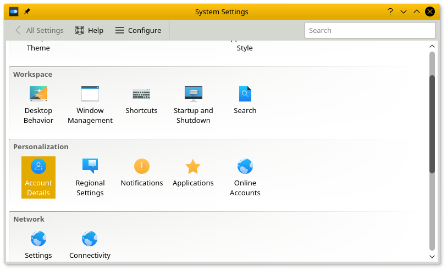The width and height of the screenshot is (447, 271).
Task: Click the Help toolbar button
Action: (90, 30)
